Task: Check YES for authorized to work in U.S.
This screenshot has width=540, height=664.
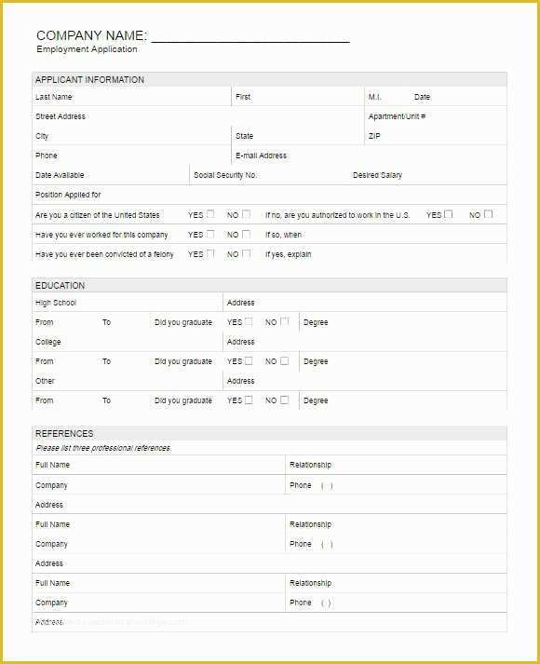Action: coord(449,214)
